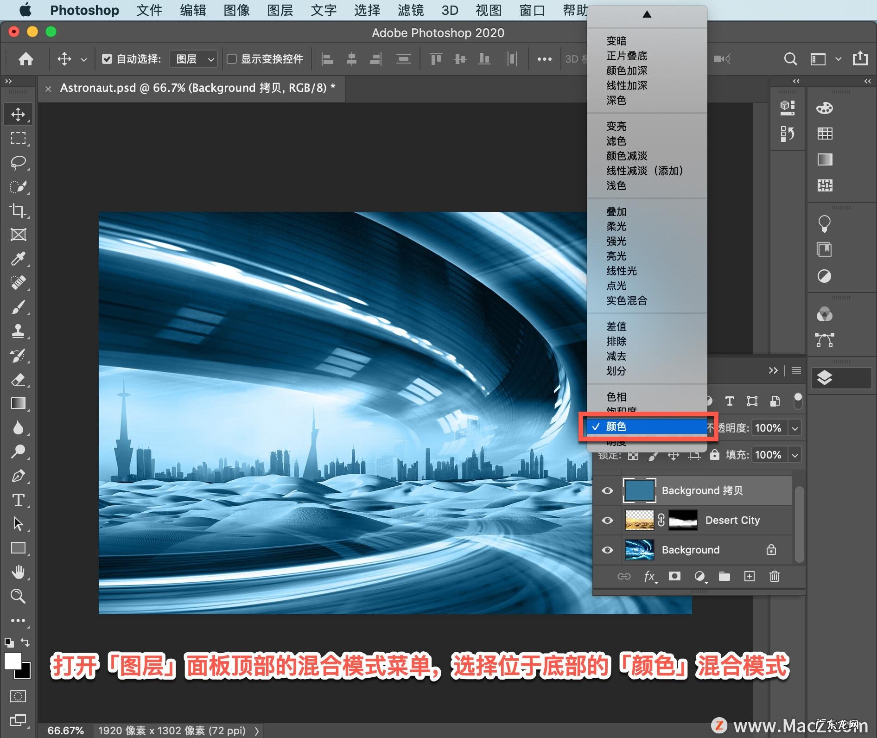The image size is (877, 738).
Task: Select the Dodge tool
Action: point(18,452)
